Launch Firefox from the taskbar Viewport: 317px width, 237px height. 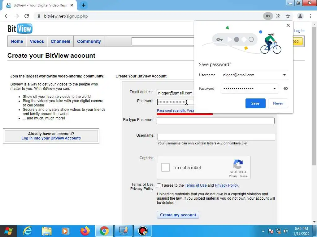coord(85,231)
